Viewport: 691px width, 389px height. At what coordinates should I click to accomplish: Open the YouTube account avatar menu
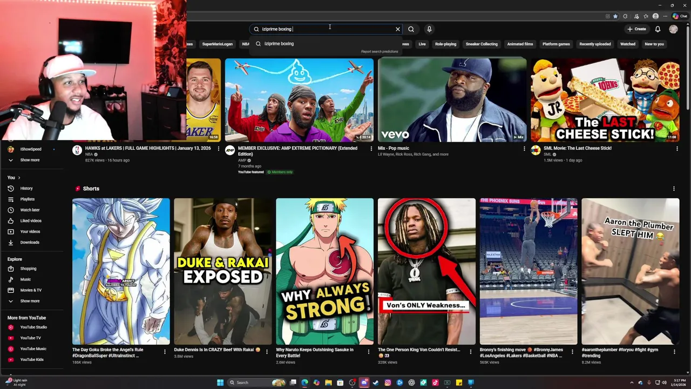tap(673, 29)
